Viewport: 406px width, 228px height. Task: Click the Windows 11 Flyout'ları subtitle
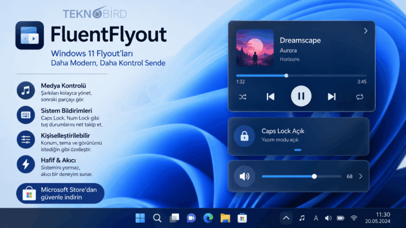coord(92,53)
